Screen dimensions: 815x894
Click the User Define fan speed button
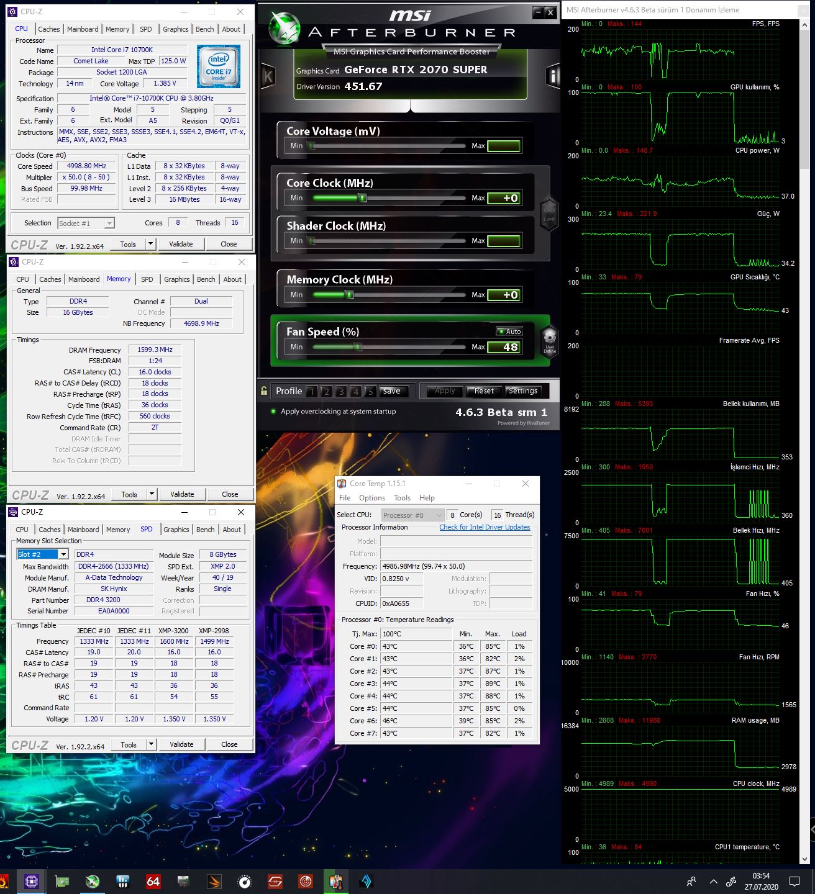click(549, 341)
